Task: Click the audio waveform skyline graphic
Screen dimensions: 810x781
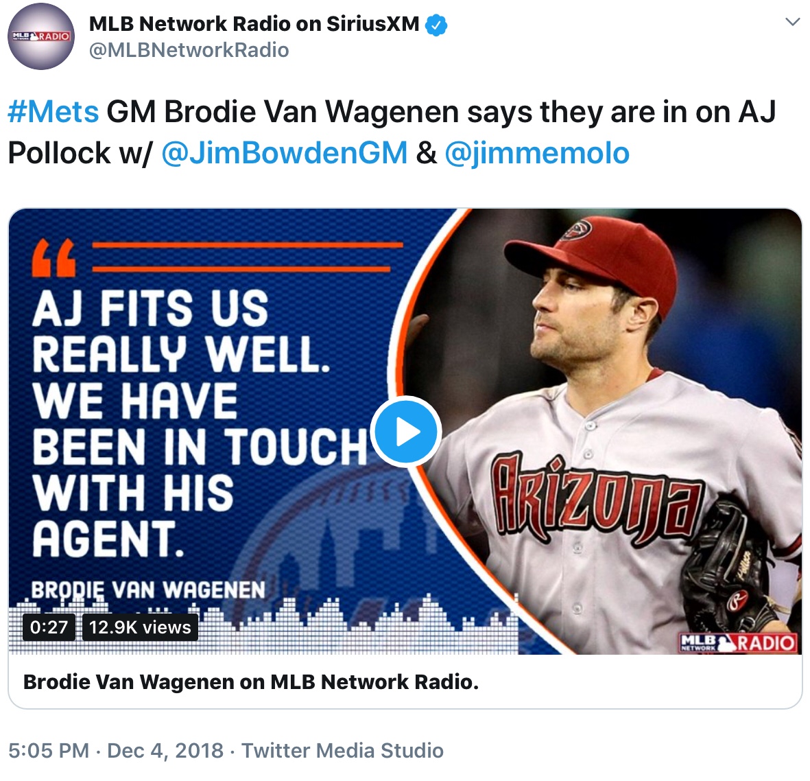Action: [263, 623]
